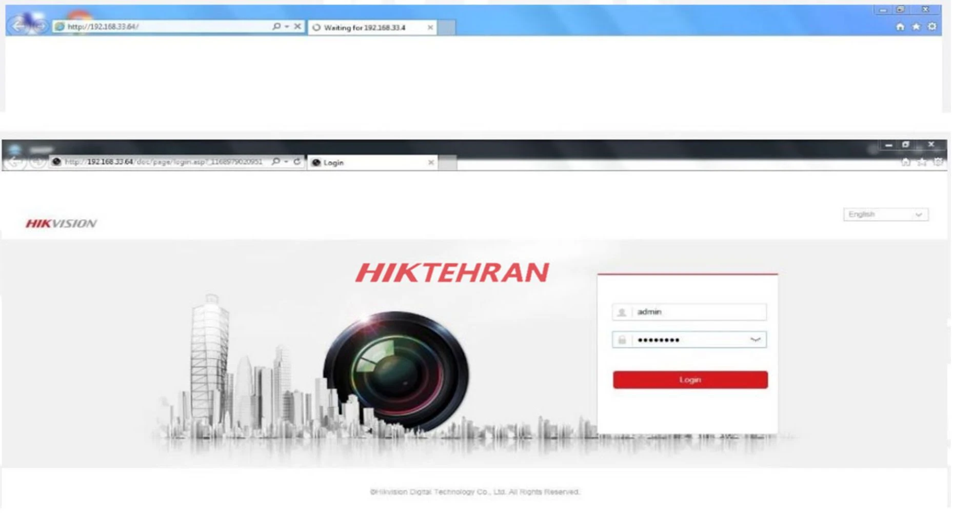
Task: Click the back arrow in the Login browser window
Action: point(15,163)
